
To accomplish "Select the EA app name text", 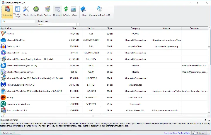I will (x=10, y=98).
